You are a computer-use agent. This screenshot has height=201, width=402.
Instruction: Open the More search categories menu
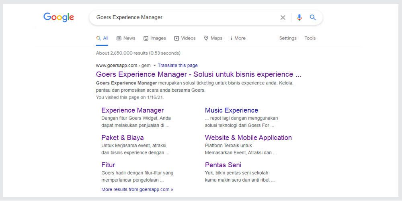[238, 38]
